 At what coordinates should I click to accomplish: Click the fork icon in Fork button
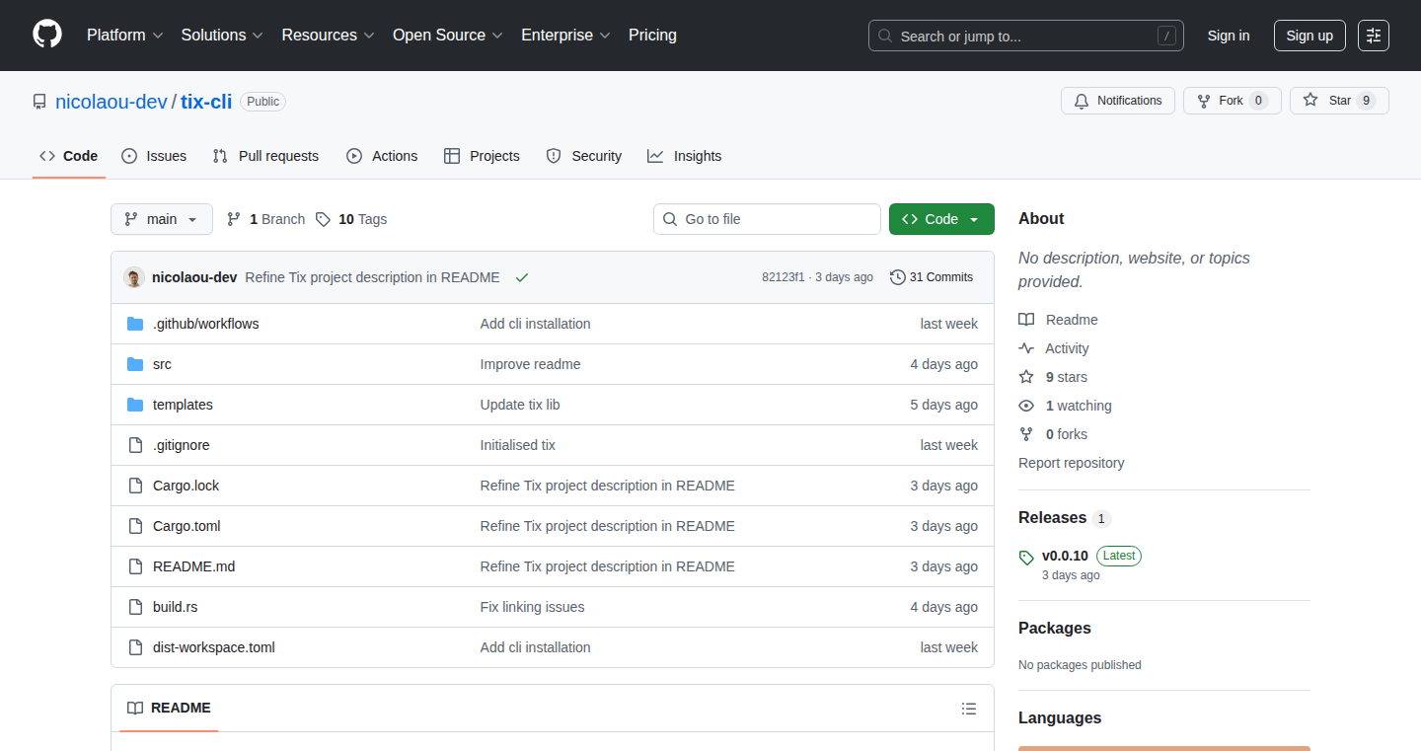coord(1204,101)
